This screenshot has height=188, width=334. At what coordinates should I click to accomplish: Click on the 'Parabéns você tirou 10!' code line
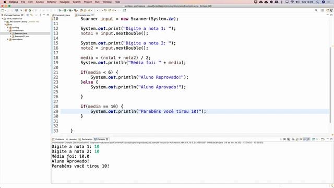click(148, 111)
